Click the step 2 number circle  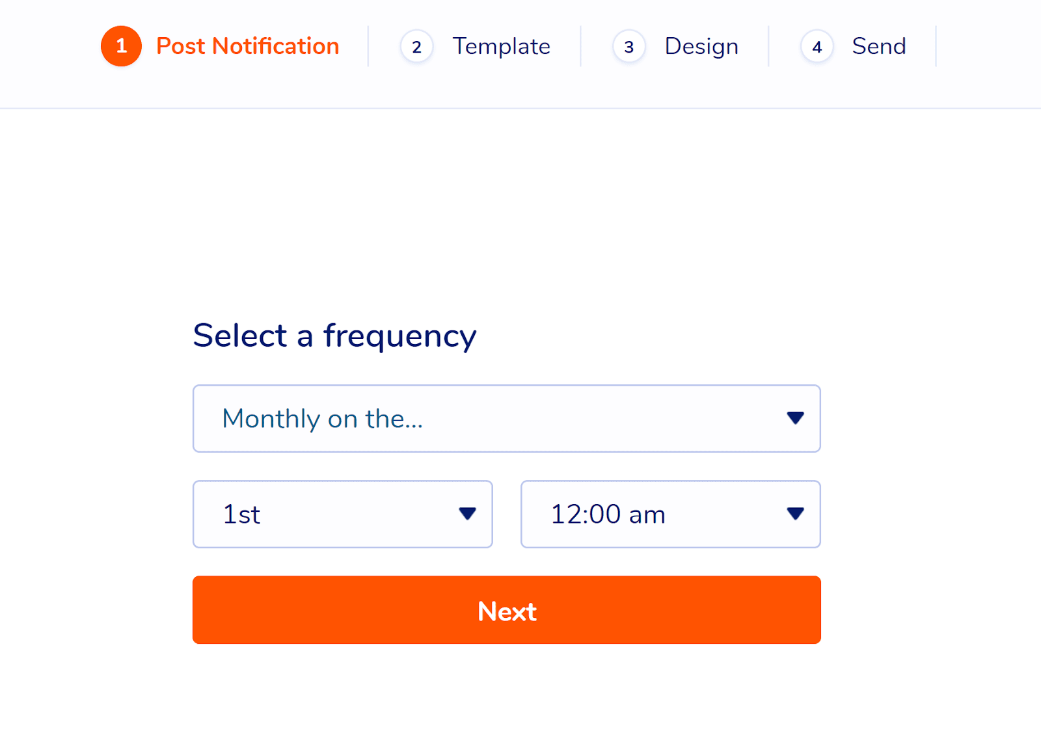coord(416,47)
